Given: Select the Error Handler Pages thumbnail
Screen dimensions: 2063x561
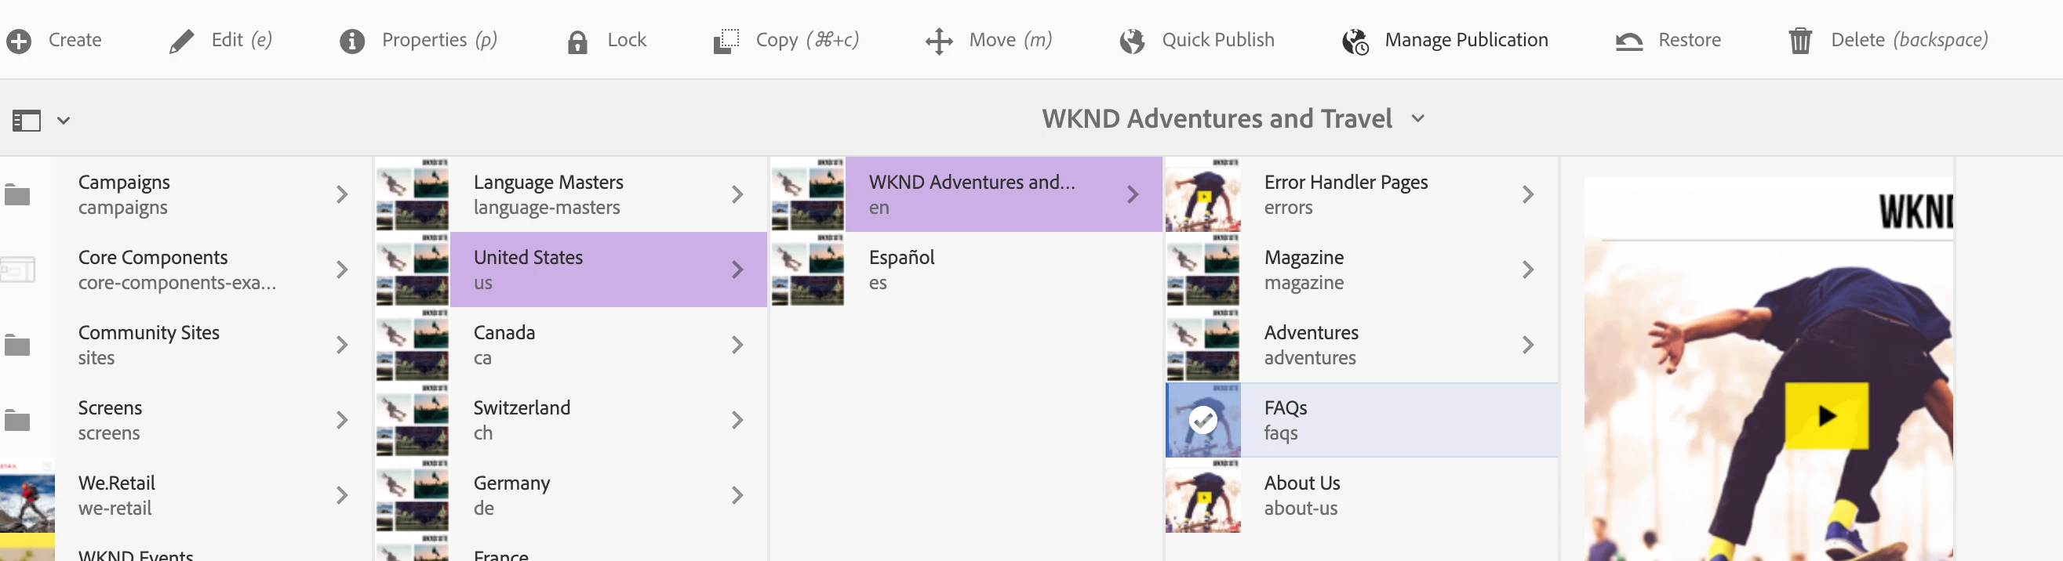Looking at the screenshot, I should point(1203,194).
